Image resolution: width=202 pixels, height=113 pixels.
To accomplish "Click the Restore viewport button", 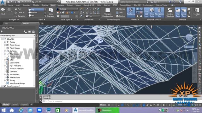I will [x=121, y=16].
